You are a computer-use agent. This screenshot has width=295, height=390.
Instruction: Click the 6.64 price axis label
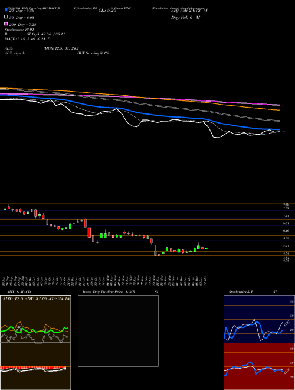tap(286, 223)
